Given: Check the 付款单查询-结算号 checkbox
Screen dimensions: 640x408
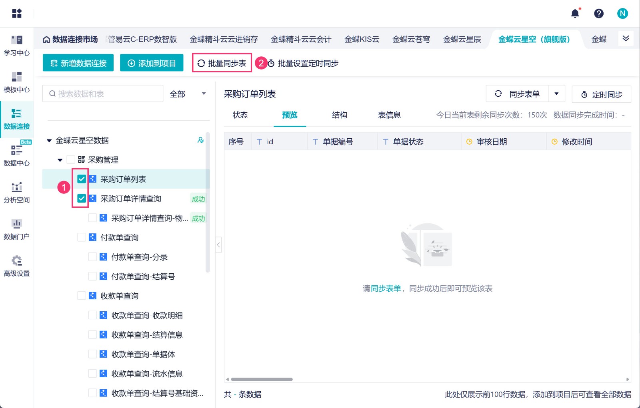Looking at the screenshot, I should [92, 277].
